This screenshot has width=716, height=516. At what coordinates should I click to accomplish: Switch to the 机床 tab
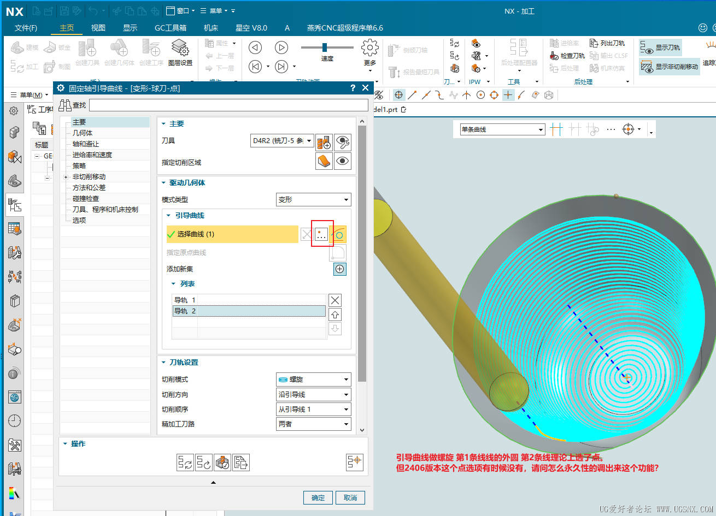point(211,28)
